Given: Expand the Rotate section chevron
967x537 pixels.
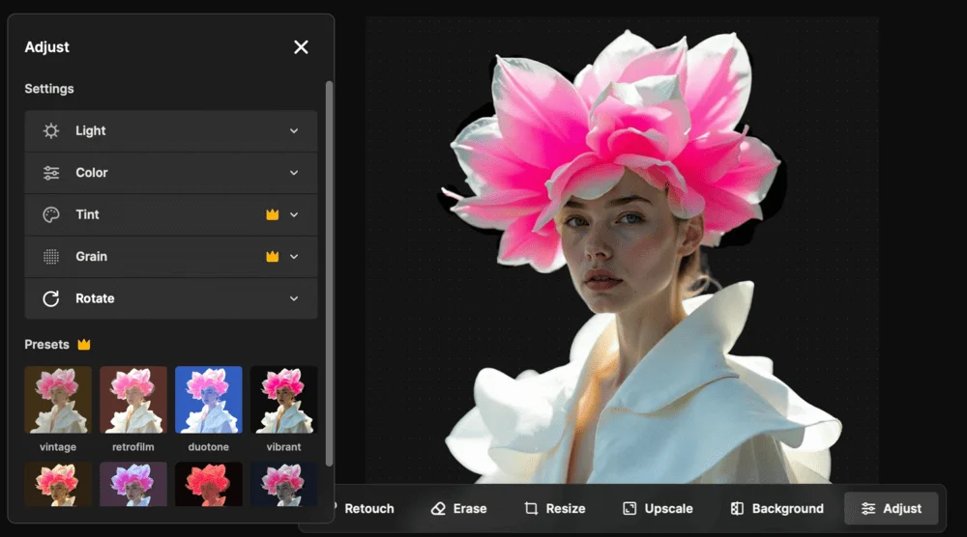Looking at the screenshot, I should point(294,298).
